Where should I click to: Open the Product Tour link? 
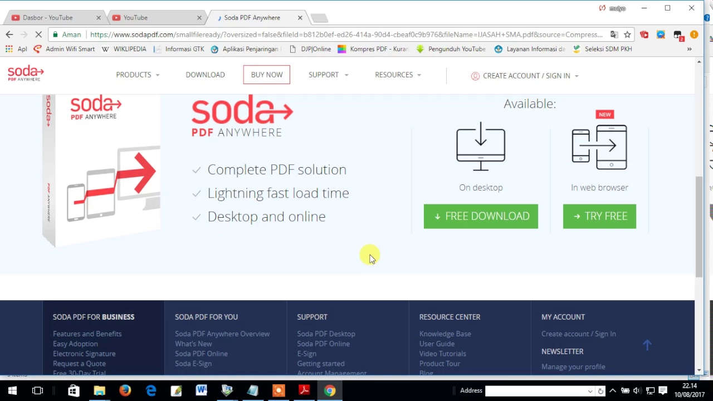(x=439, y=364)
